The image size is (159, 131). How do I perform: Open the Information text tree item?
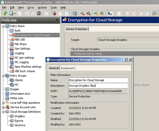pyautogui.click(x=20, y=94)
